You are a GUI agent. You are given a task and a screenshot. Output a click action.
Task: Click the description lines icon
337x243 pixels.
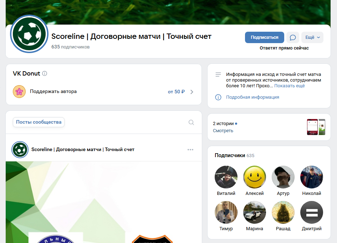pyautogui.click(x=218, y=74)
